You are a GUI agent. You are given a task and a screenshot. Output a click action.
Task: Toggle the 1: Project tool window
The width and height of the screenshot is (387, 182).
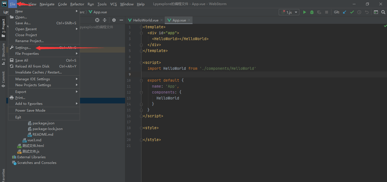click(3, 28)
